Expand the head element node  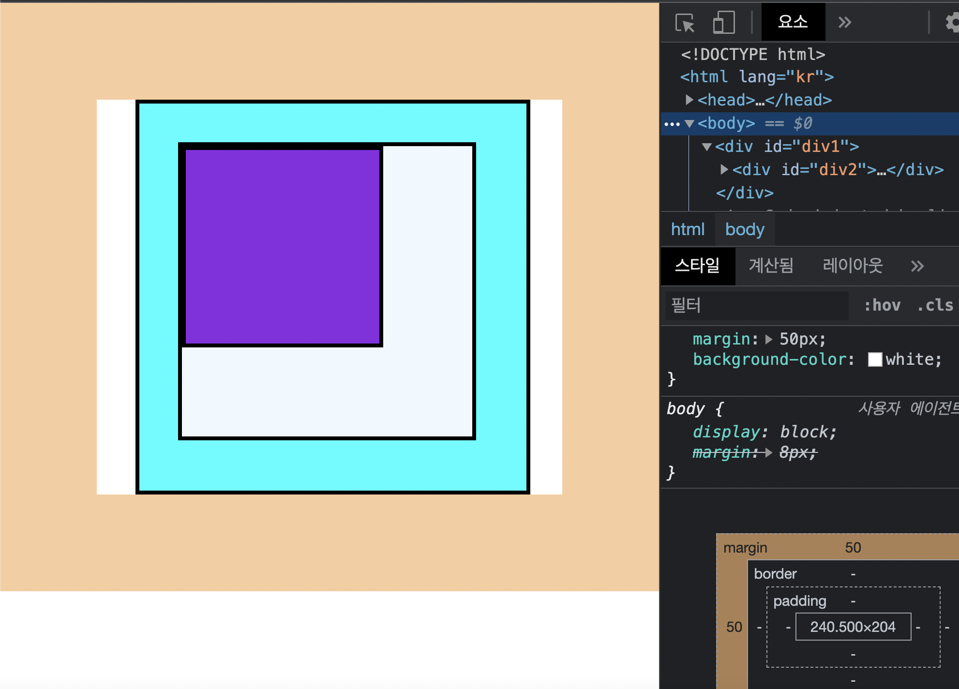coord(689,100)
